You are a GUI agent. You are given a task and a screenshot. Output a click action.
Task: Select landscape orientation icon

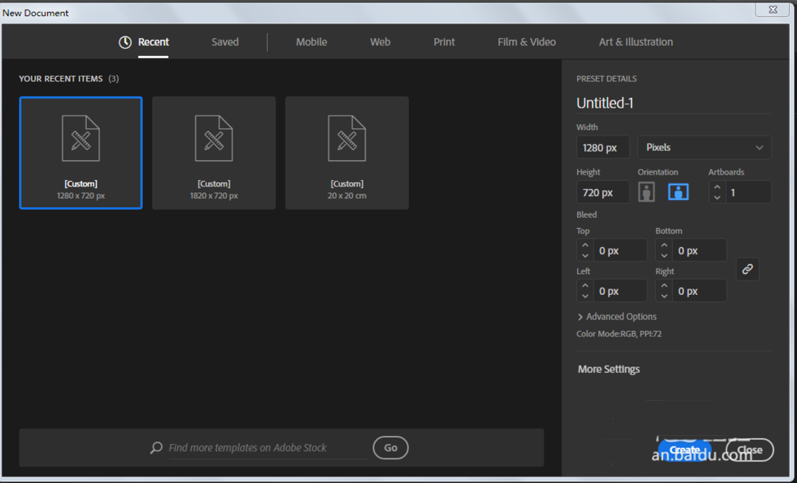pyautogui.click(x=678, y=192)
